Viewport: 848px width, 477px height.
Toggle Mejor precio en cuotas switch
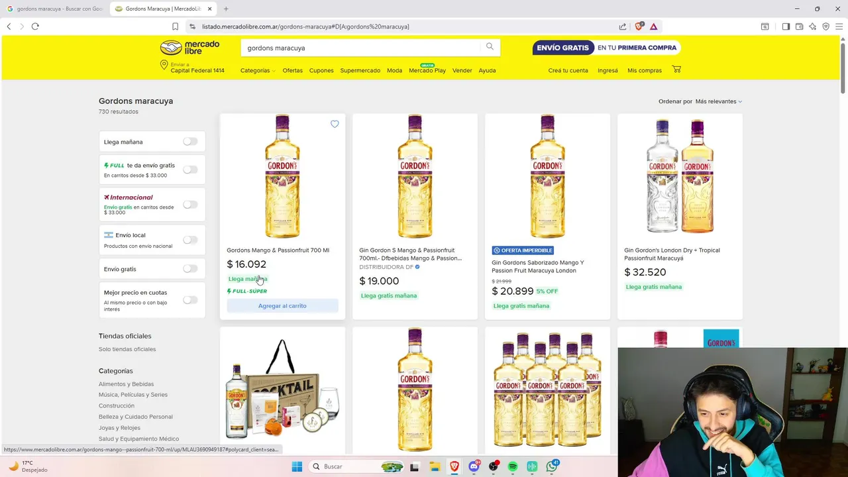pyautogui.click(x=190, y=300)
